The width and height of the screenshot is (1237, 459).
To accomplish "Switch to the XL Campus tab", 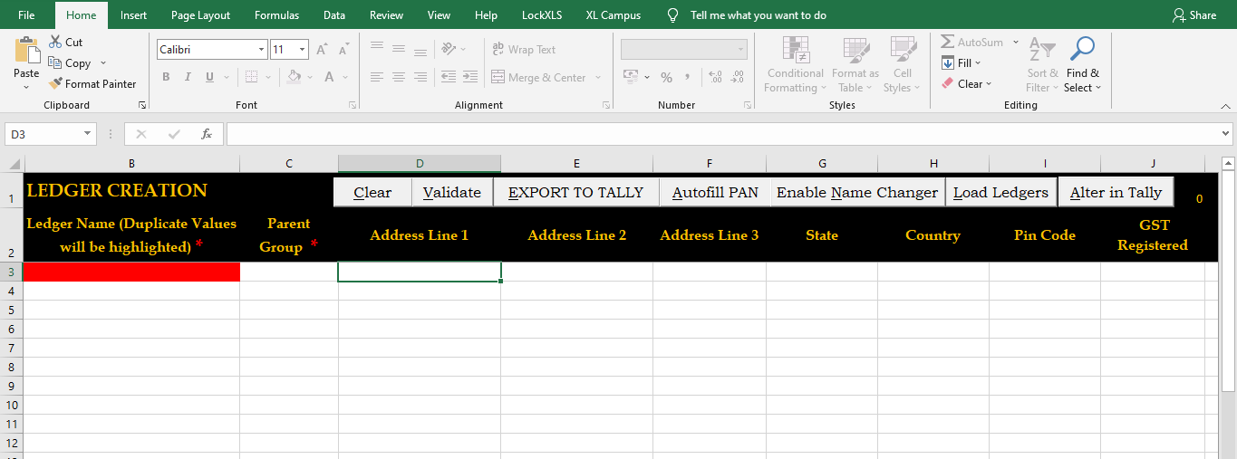I will pyautogui.click(x=613, y=14).
